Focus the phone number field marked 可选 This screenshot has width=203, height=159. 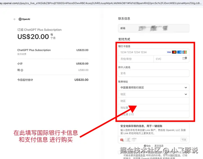coord(154,140)
